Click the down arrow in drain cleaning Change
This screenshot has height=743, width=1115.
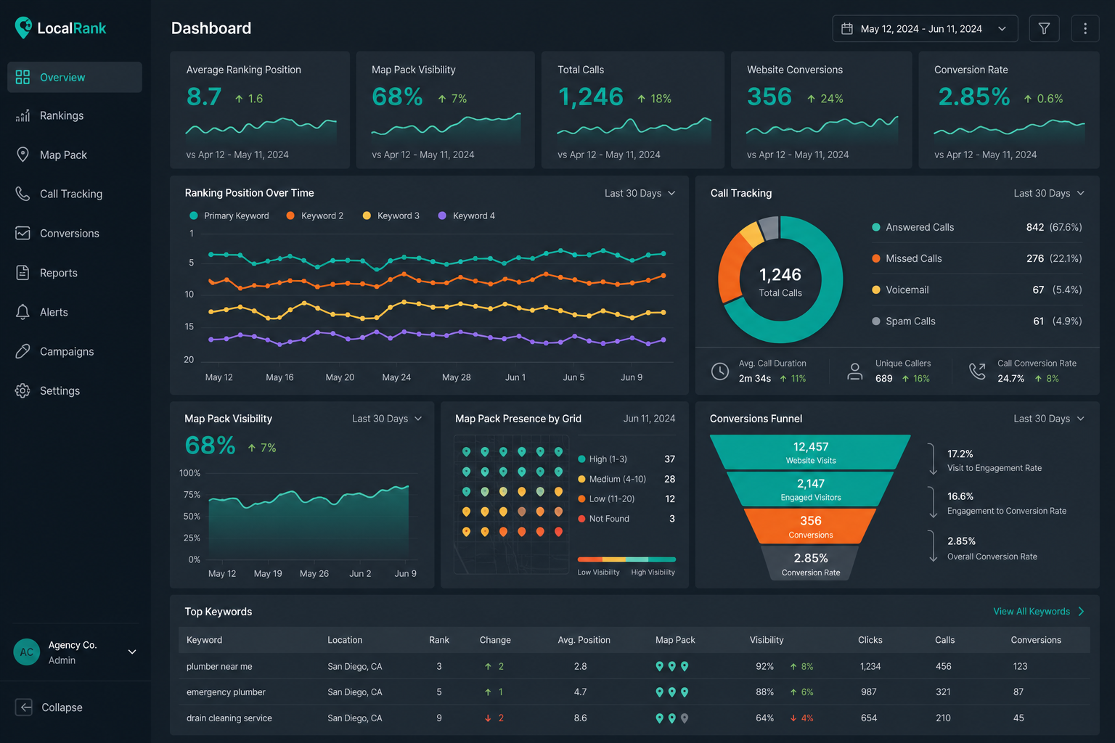[488, 718]
